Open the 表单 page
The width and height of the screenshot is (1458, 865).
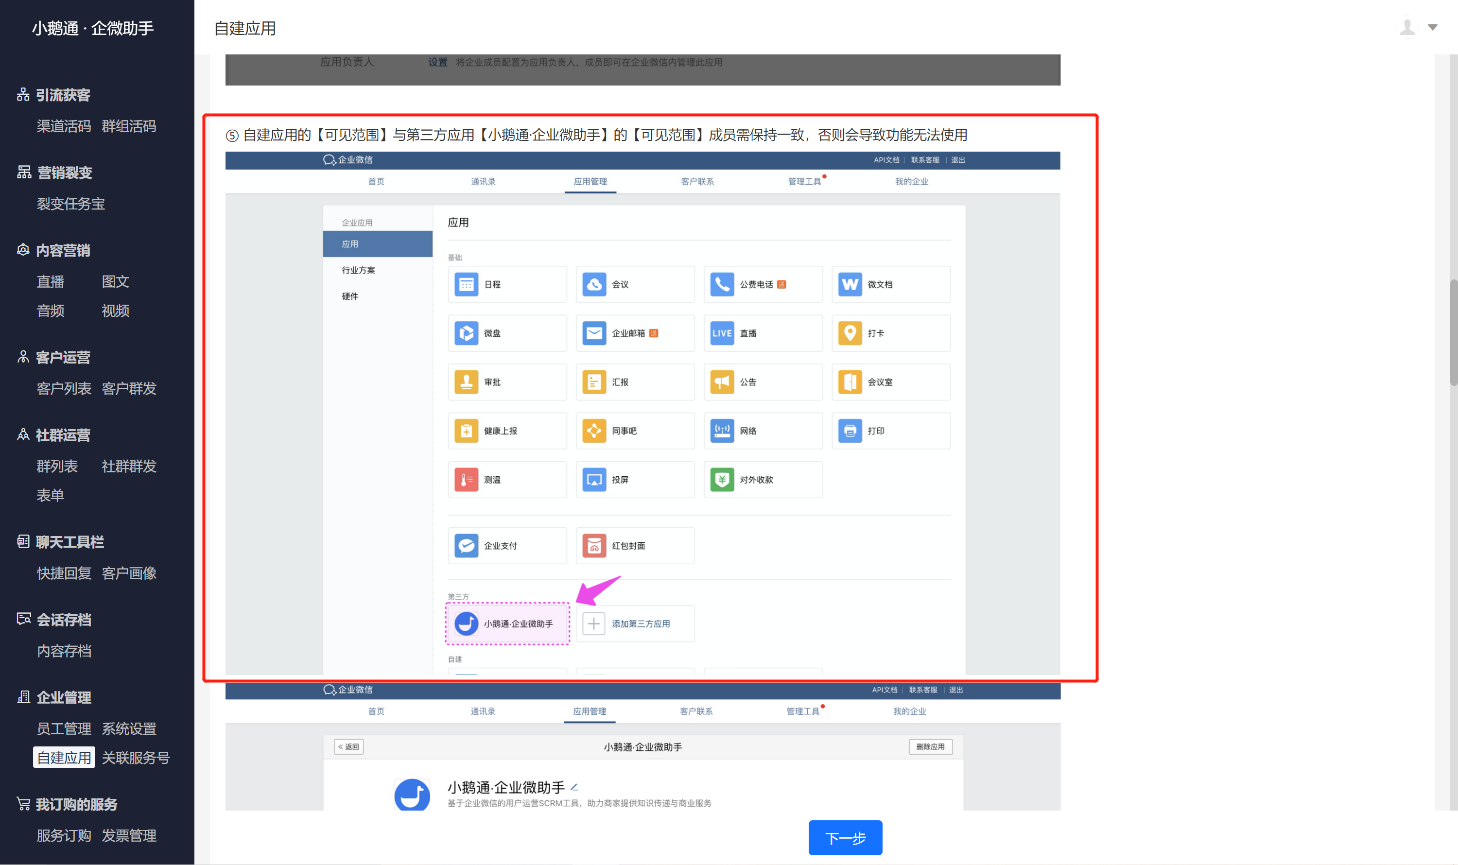pyautogui.click(x=51, y=496)
